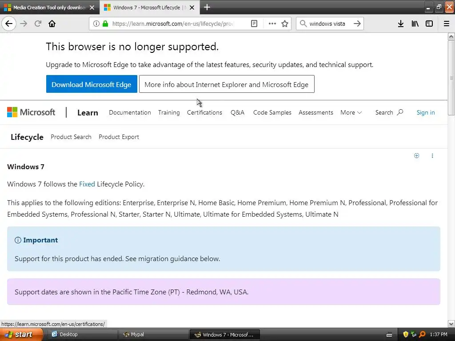455x341 pixels.
Task: Click the circled plus add-to-collection icon
Action: (x=416, y=156)
